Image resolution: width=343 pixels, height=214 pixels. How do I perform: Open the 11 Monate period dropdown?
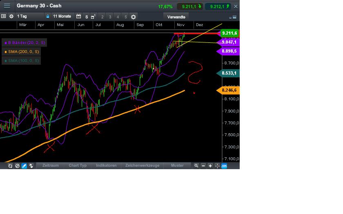[x=62, y=16]
